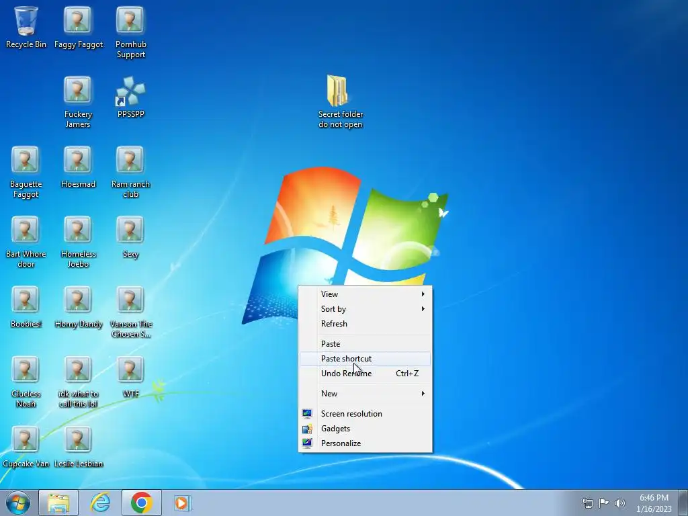
Task: Select the 'Horny Dandy' desktop icon
Action: point(78,307)
